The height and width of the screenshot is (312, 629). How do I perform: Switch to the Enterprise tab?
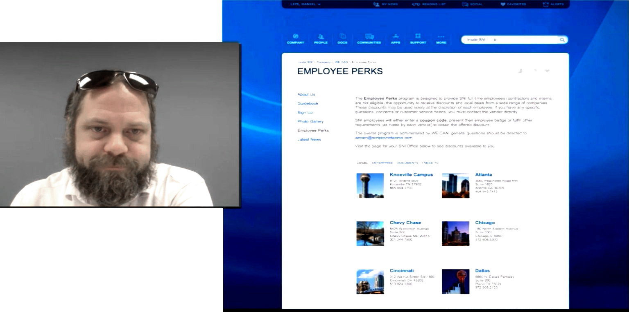(382, 163)
